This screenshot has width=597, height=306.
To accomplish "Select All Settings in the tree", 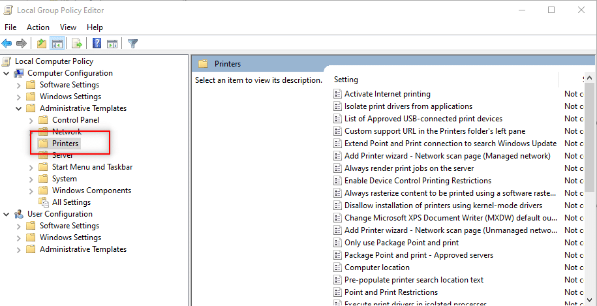I will (71, 202).
